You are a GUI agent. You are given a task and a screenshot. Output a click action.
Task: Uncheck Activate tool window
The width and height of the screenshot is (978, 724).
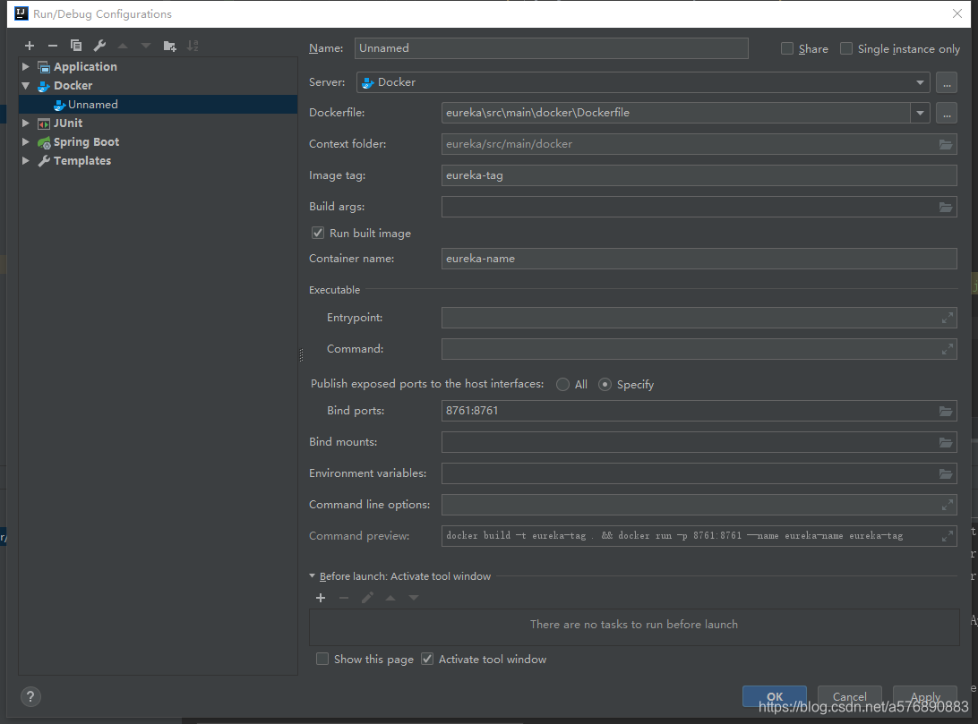pyautogui.click(x=427, y=660)
